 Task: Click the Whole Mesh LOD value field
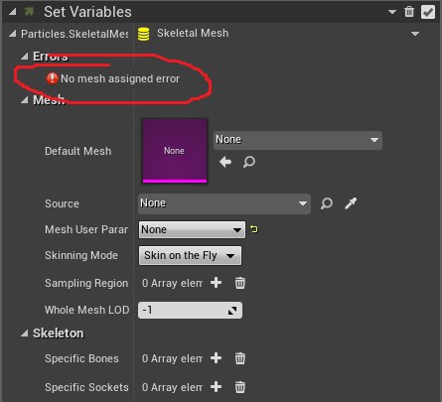tap(190, 311)
